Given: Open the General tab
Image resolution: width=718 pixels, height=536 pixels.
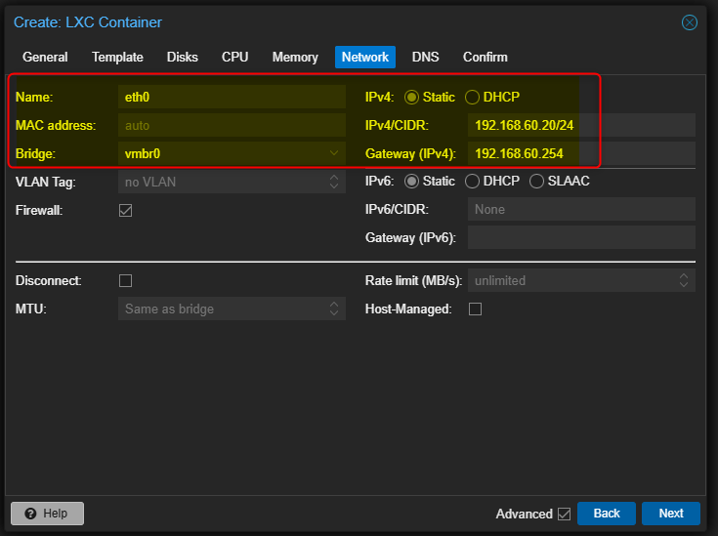Looking at the screenshot, I should point(45,58).
